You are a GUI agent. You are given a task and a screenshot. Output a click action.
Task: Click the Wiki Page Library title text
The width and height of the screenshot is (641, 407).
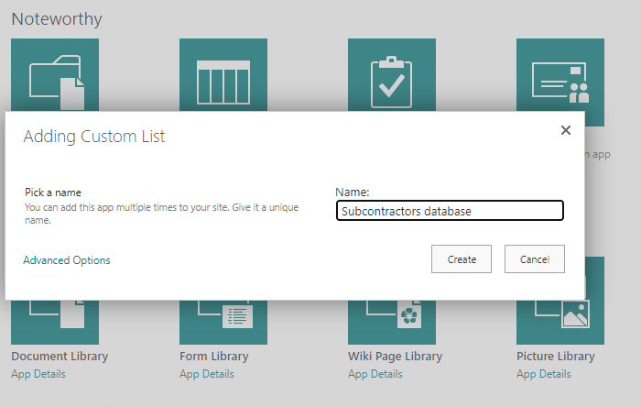pos(396,357)
